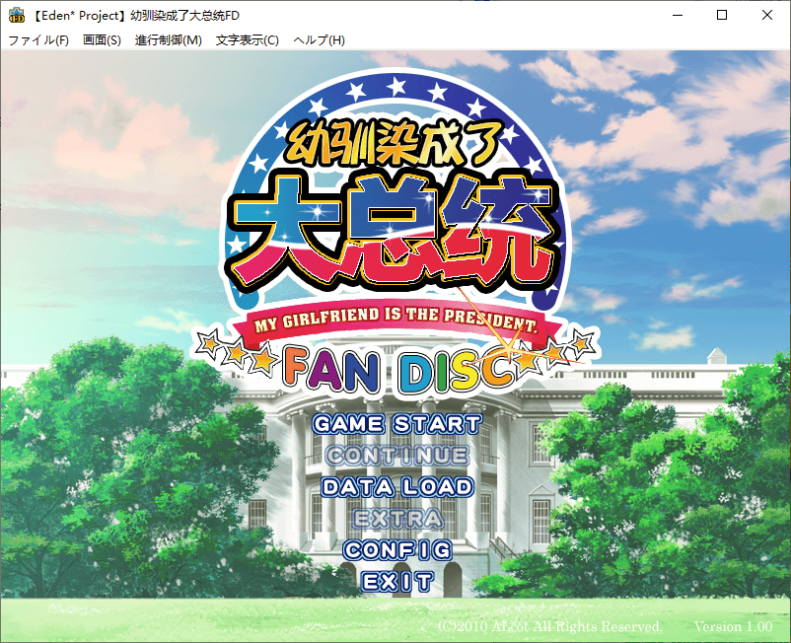Choose DATA LOAD to load a save
The image size is (791, 643).
pos(396,487)
